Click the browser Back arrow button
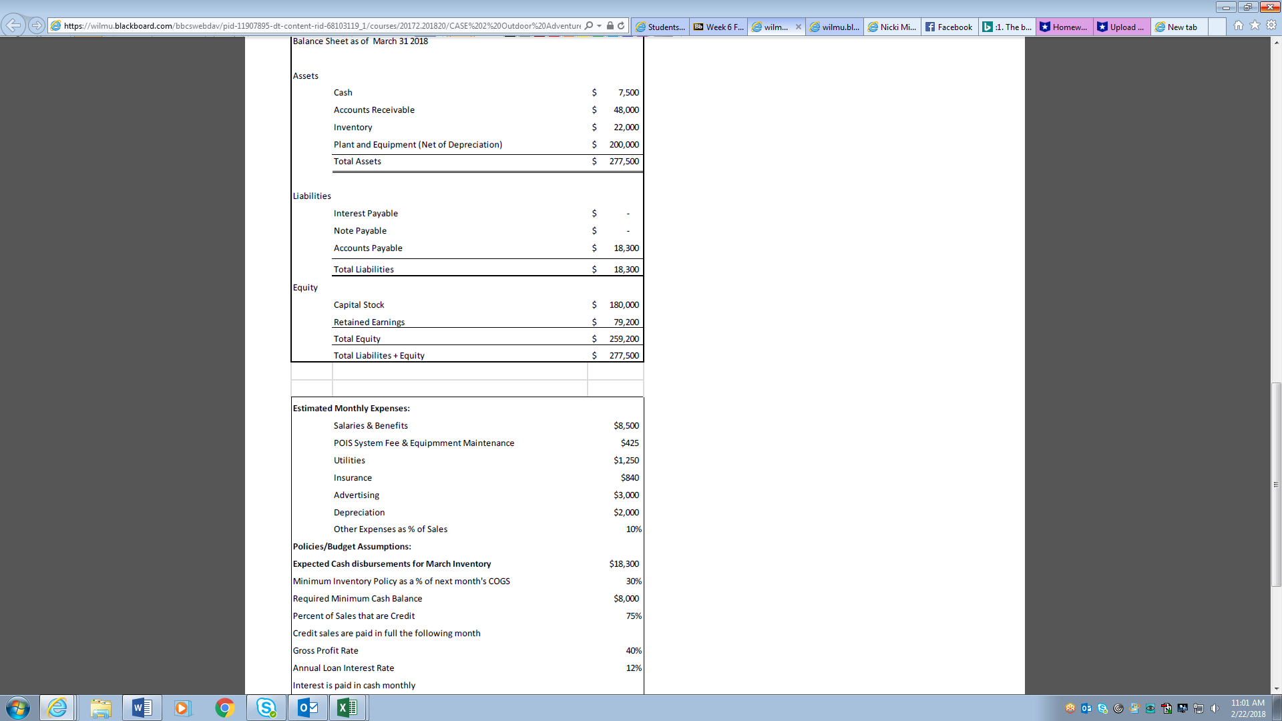The width and height of the screenshot is (1282, 721). (13, 25)
